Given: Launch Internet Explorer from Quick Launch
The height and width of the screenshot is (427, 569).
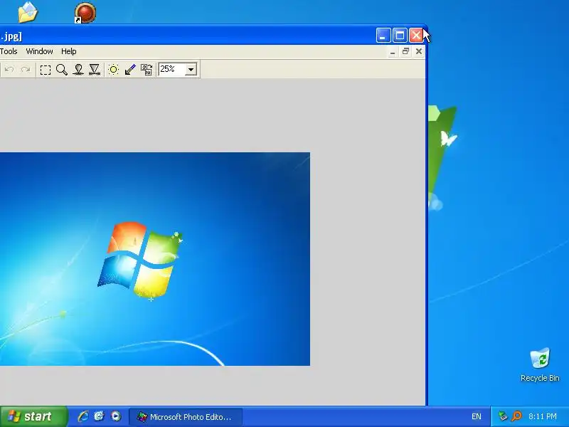Looking at the screenshot, I should (x=83, y=416).
